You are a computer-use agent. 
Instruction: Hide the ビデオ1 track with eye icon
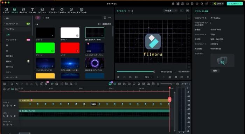(x=15, y=116)
